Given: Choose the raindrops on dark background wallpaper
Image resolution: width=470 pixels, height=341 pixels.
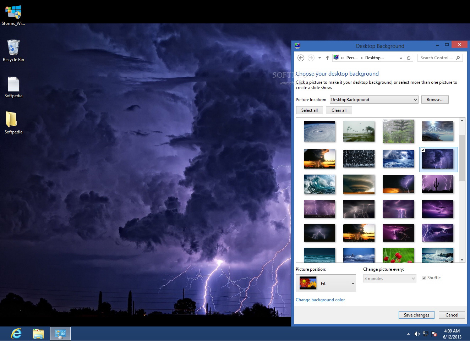Looking at the screenshot, I should click(359, 158).
